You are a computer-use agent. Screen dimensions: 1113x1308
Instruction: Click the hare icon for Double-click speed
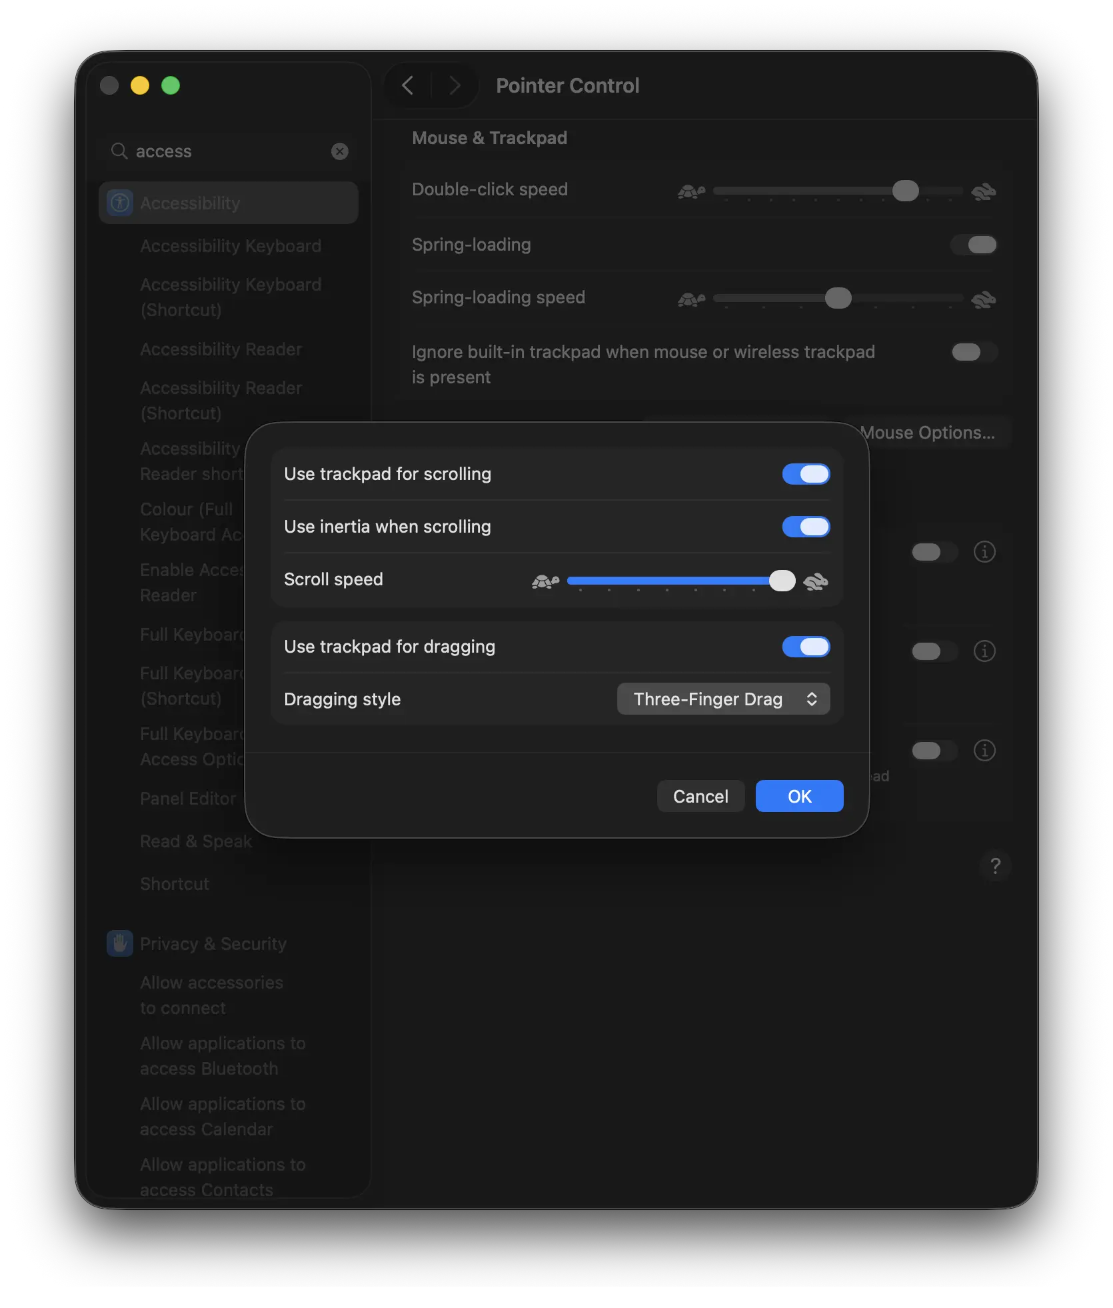pos(984,192)
